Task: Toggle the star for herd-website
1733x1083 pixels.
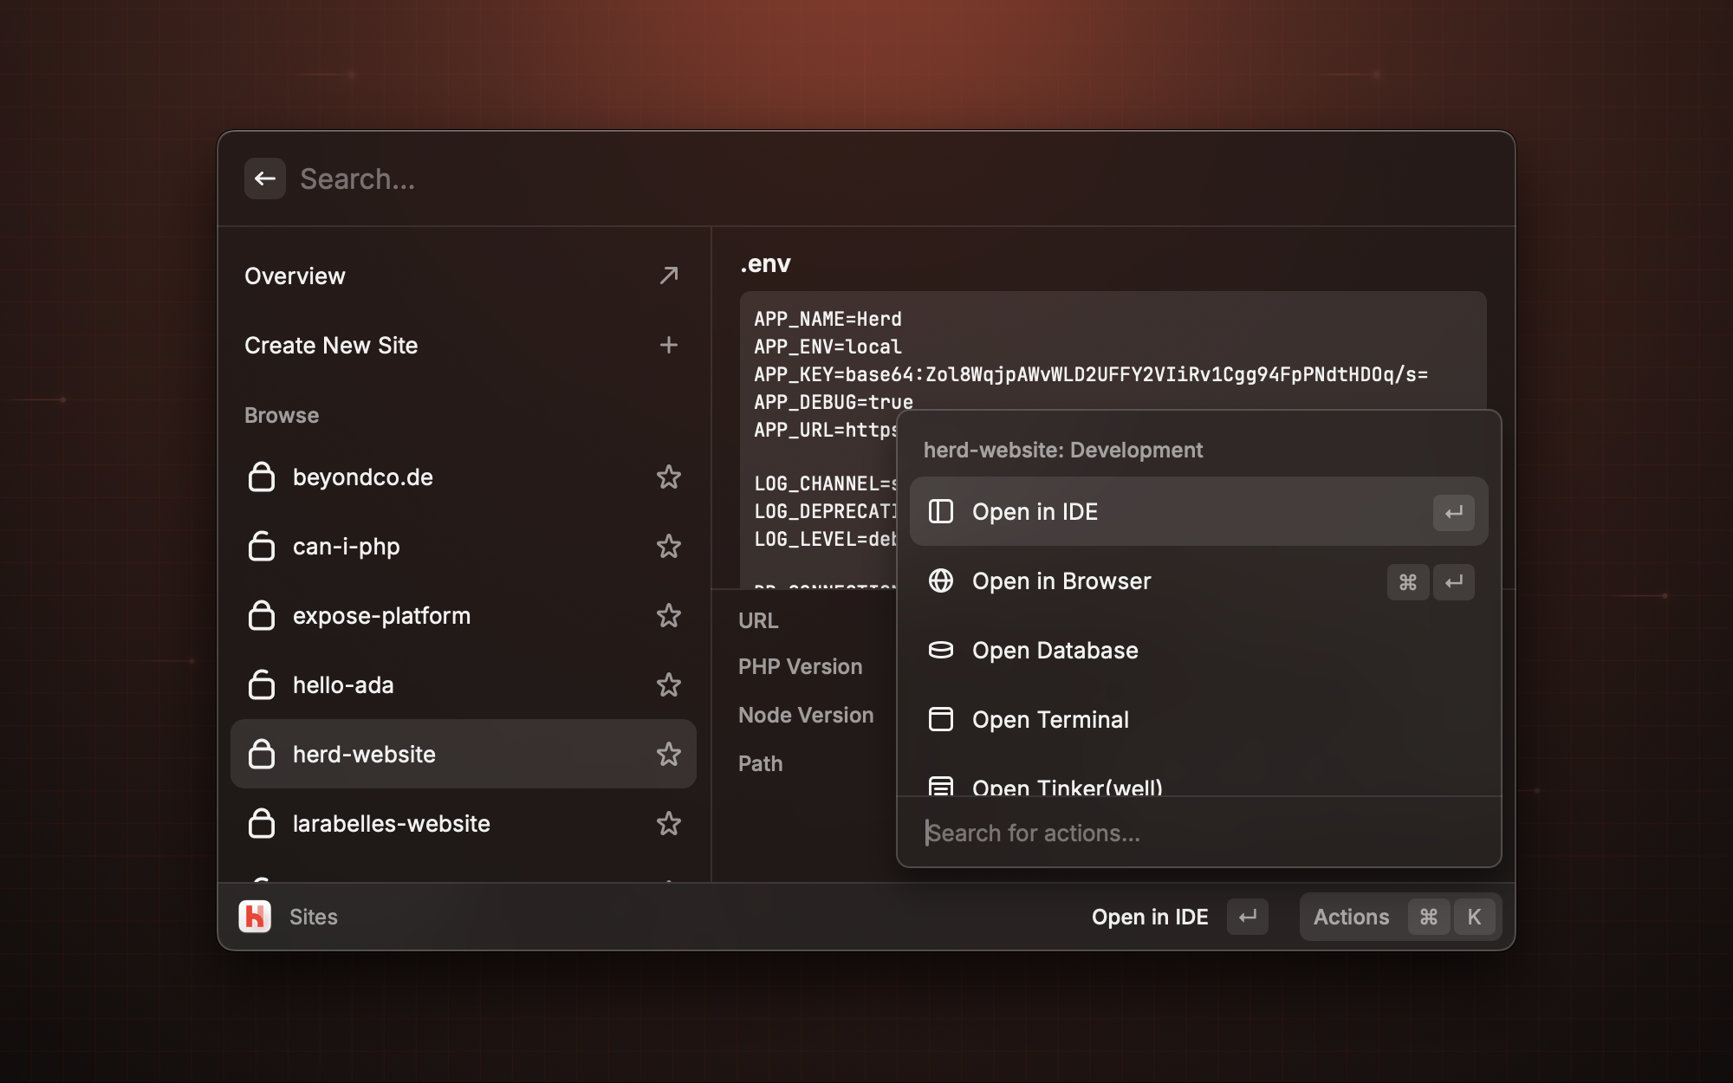Action: pos(668,754)
